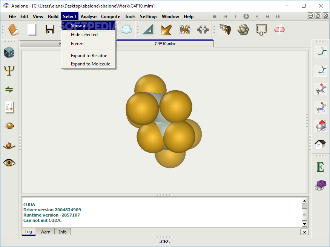Open the Help menu

point(189,17)
